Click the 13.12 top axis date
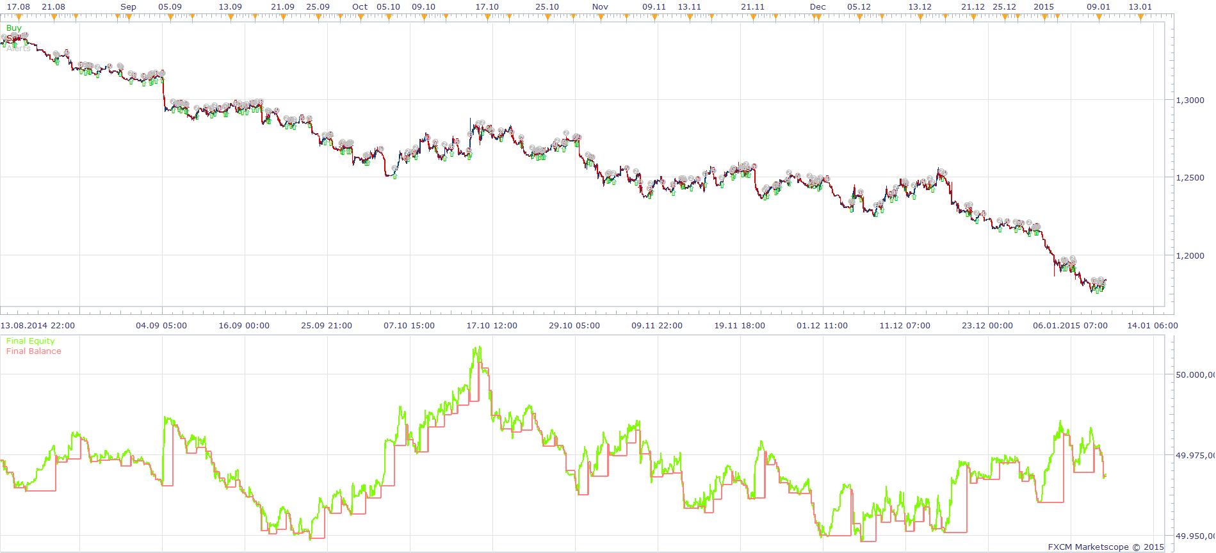 click(x=920, y=7)
